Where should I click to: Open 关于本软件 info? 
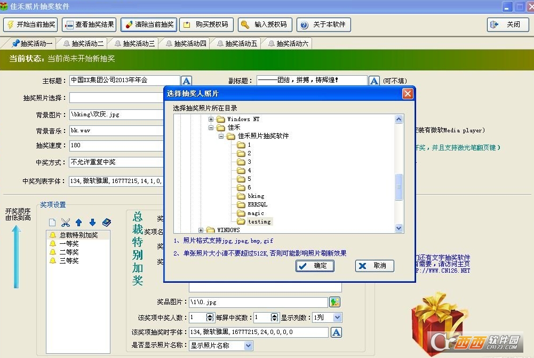click(323, 25)
